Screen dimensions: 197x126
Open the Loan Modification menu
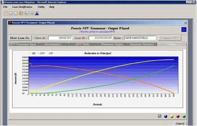22,7
